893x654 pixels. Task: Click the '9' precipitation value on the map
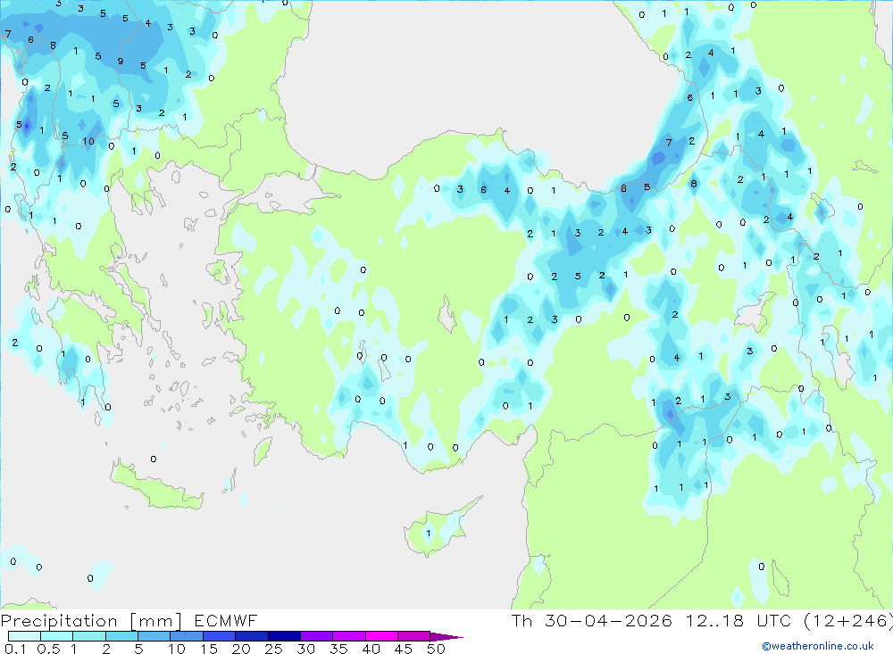[121, 61]
